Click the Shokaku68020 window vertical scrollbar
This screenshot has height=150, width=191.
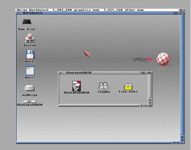(x=150, y=86)
